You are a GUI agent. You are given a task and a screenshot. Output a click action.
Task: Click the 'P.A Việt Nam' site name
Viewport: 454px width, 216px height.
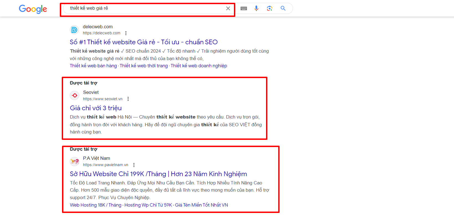97,158
